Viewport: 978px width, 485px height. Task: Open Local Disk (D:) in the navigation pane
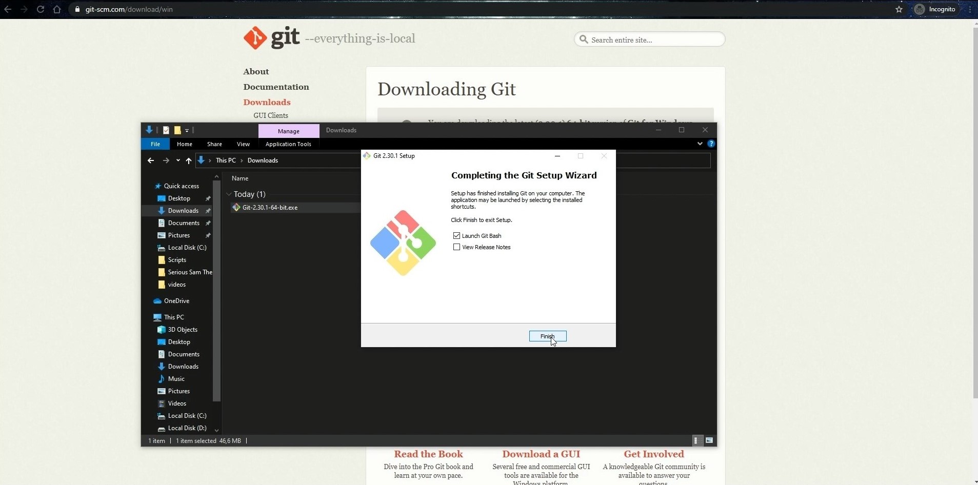(187, 428)
